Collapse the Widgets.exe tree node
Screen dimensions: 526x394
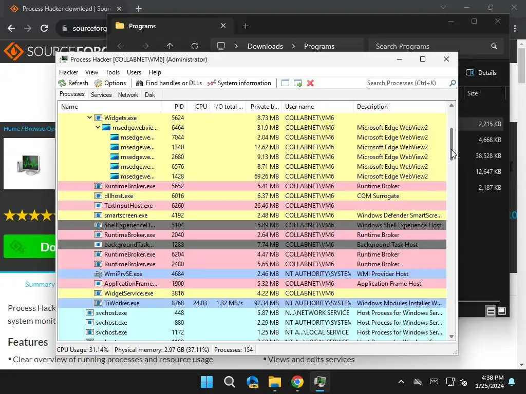89,117
